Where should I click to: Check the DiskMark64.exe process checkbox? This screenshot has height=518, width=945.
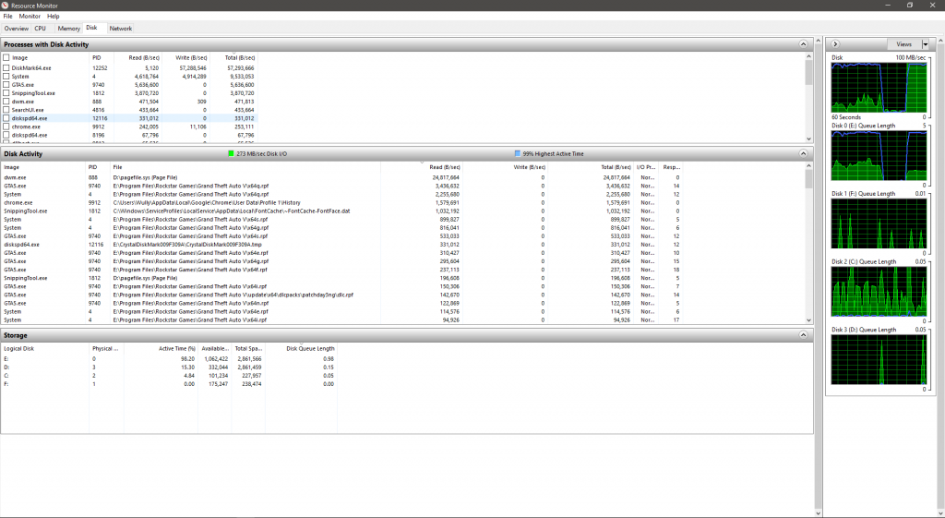6,67
